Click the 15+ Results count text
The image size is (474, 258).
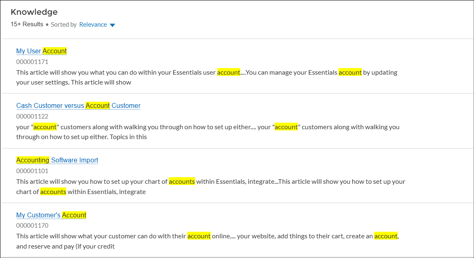click(x=27, y=24)
